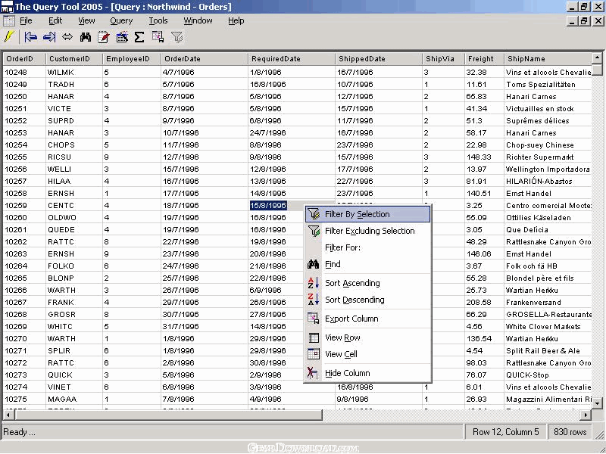Click the document icon left of File menu
The width and height of the screenshot is (606, 454).
coord(8,20)
